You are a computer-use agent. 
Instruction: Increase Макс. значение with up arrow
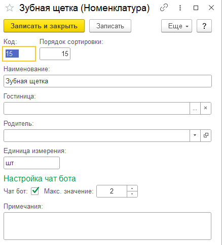coord(132,188)
